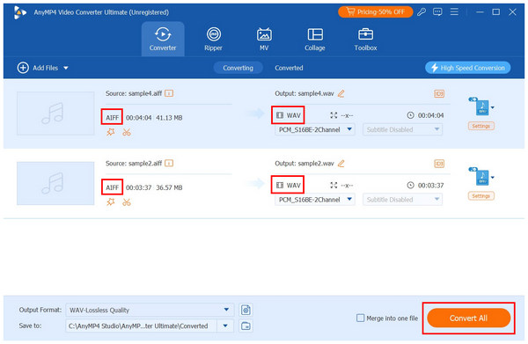
Task: Expand the Add Files dropdown arrow
Action: tap(66, 68)
